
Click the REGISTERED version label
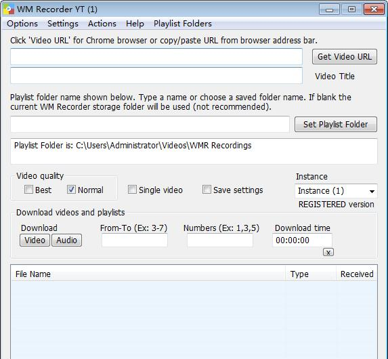pyautogui.click(x=337, y=205)
